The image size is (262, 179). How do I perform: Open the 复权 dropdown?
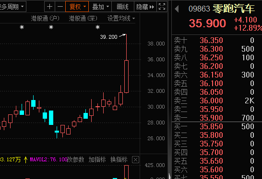click(77, 7)
